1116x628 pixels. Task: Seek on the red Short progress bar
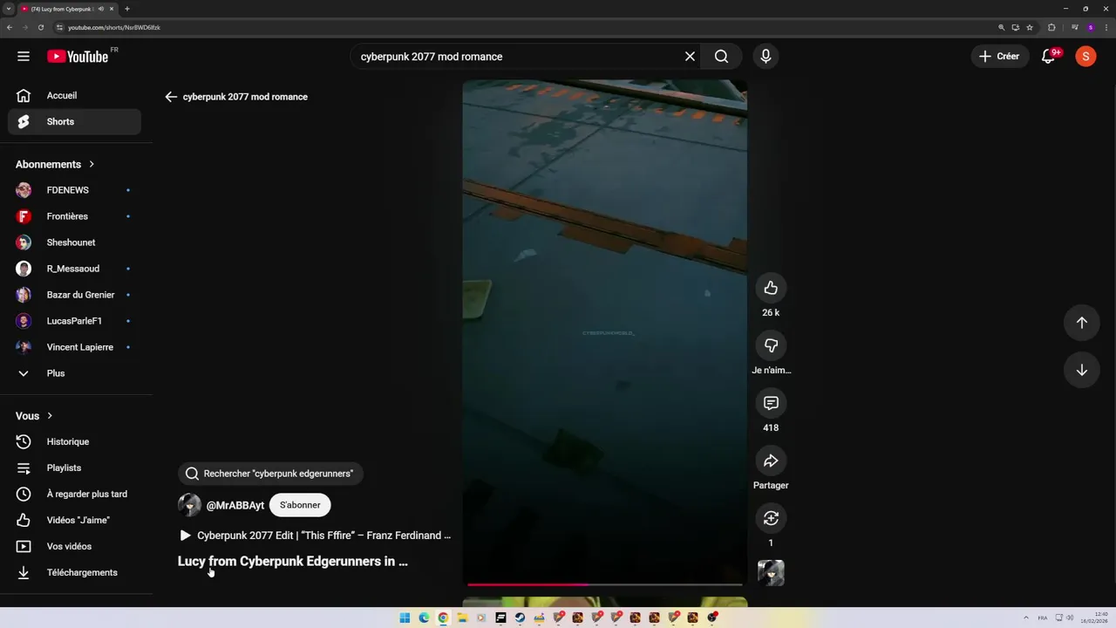pyautogui.click(x=605, y=584)
